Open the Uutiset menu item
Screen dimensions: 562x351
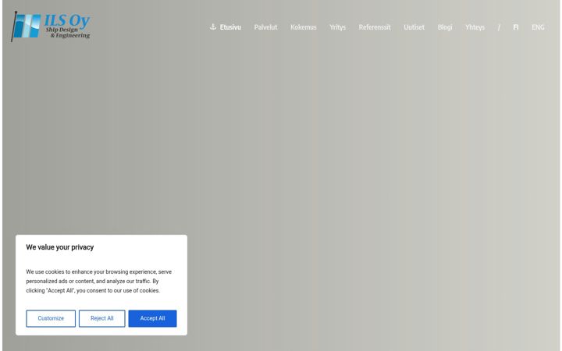pyautogui.click(x=414, y=27)
